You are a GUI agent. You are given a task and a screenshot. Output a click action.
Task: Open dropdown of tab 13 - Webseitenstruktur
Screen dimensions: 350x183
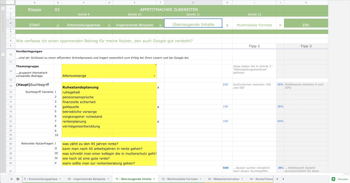coord(242,179)
